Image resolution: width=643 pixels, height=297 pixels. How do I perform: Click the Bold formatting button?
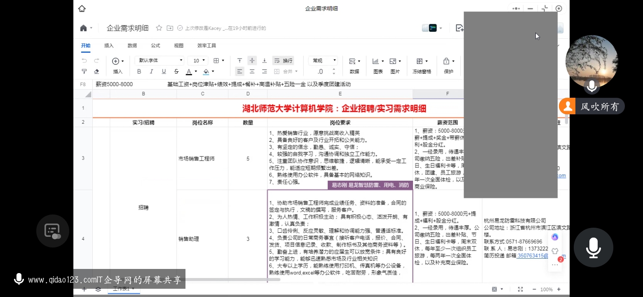click(x=139, y=72)
